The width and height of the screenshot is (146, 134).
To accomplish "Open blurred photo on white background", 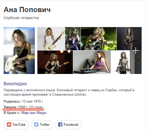I will (x=121, y=62).
